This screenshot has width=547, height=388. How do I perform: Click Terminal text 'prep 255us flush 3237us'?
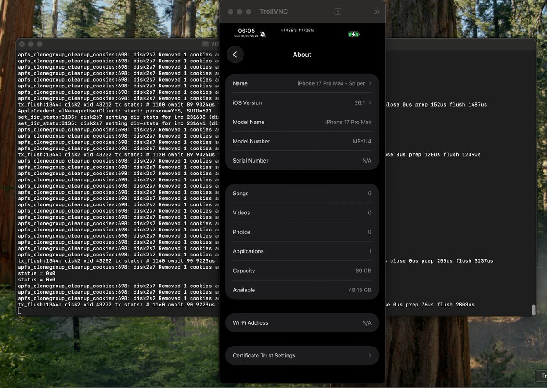click(x=457, y=261)
